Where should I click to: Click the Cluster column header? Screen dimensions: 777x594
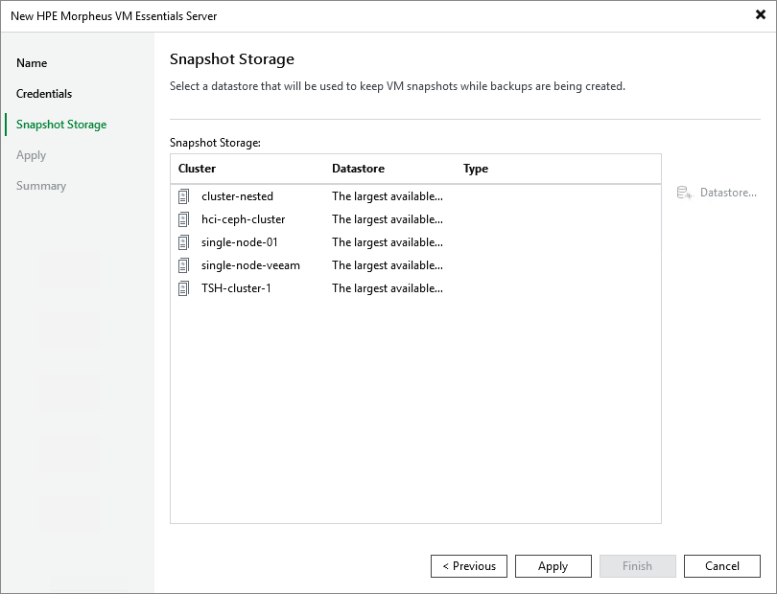tap(199, 169)
